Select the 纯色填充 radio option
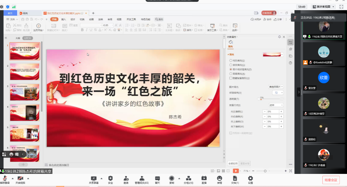This screenshot has height=187, width=347. pos(231,61)
